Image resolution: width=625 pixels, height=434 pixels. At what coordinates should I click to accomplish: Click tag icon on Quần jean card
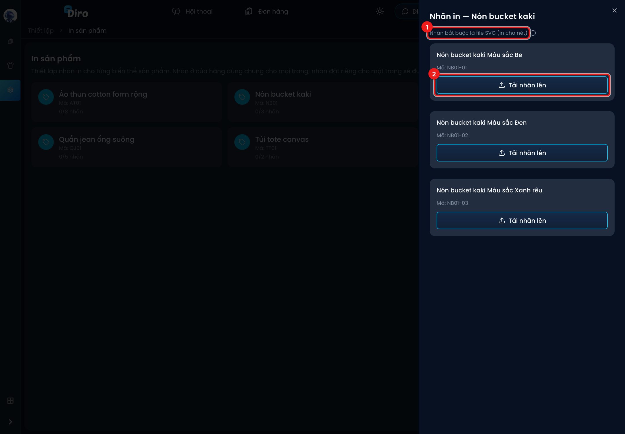tap(46, 142)
